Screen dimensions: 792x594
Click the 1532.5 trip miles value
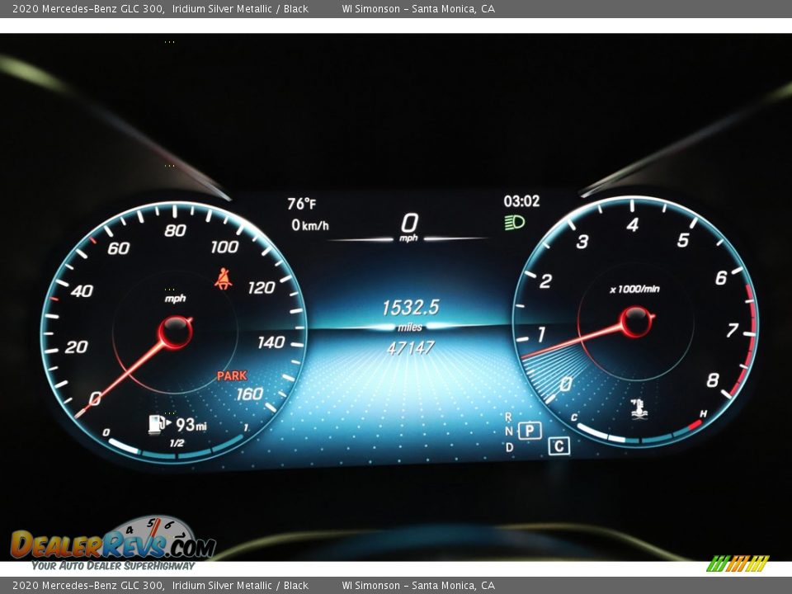coord(410,307)
